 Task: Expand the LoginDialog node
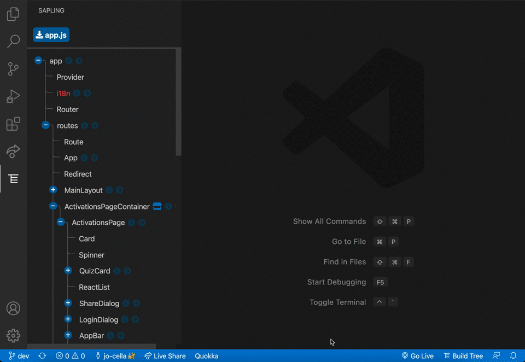[68, 319]
